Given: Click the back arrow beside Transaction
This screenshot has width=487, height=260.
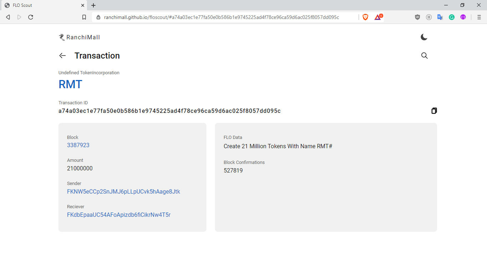Looking at the screenshot, I should [62, 56].
